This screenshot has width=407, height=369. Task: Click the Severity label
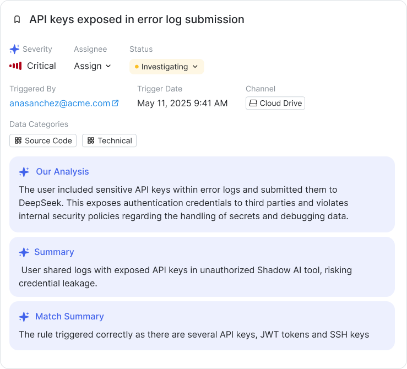pyautogui.click(x=37, y=49)
